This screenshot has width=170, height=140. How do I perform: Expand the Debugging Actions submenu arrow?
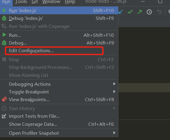click(114, 84)
